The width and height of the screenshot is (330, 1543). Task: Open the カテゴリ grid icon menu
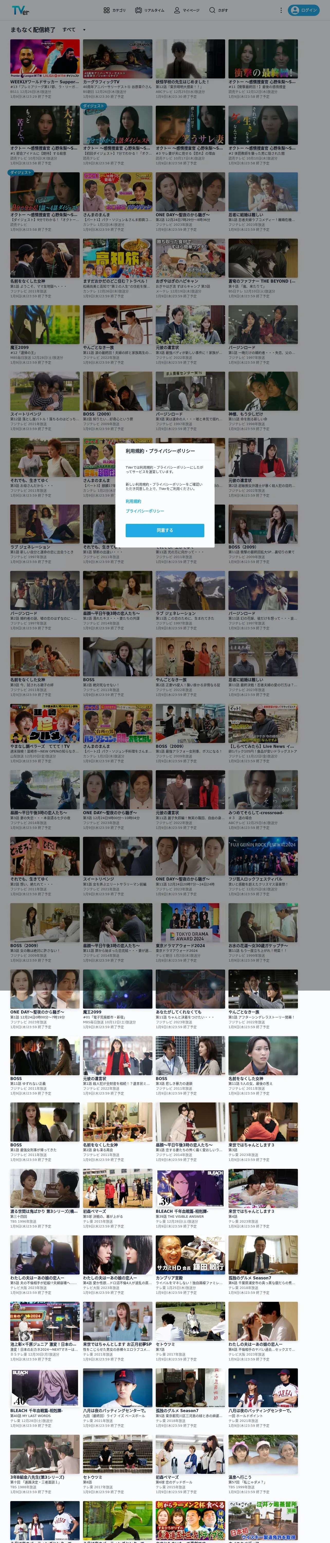coord(114,10)
